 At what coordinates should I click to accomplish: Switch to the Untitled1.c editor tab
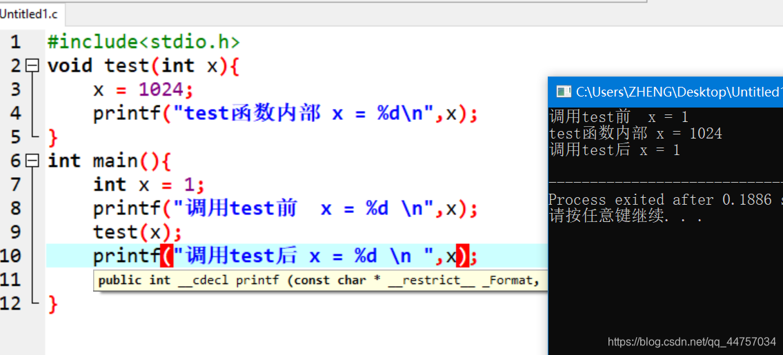pyautogui.click(x=30, y=14)
